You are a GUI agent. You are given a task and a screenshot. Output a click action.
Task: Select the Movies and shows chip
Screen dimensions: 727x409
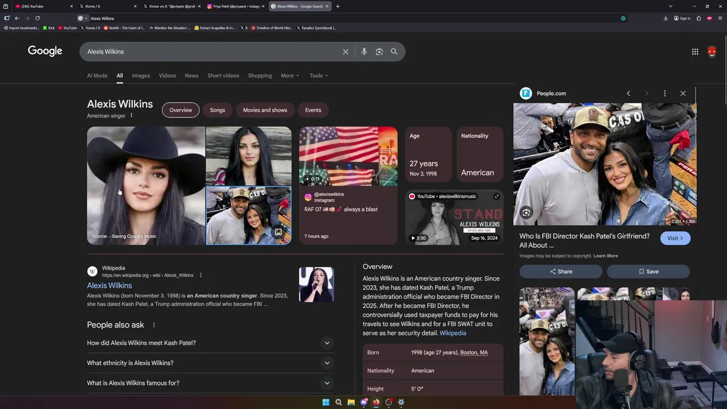click(265, 110)
